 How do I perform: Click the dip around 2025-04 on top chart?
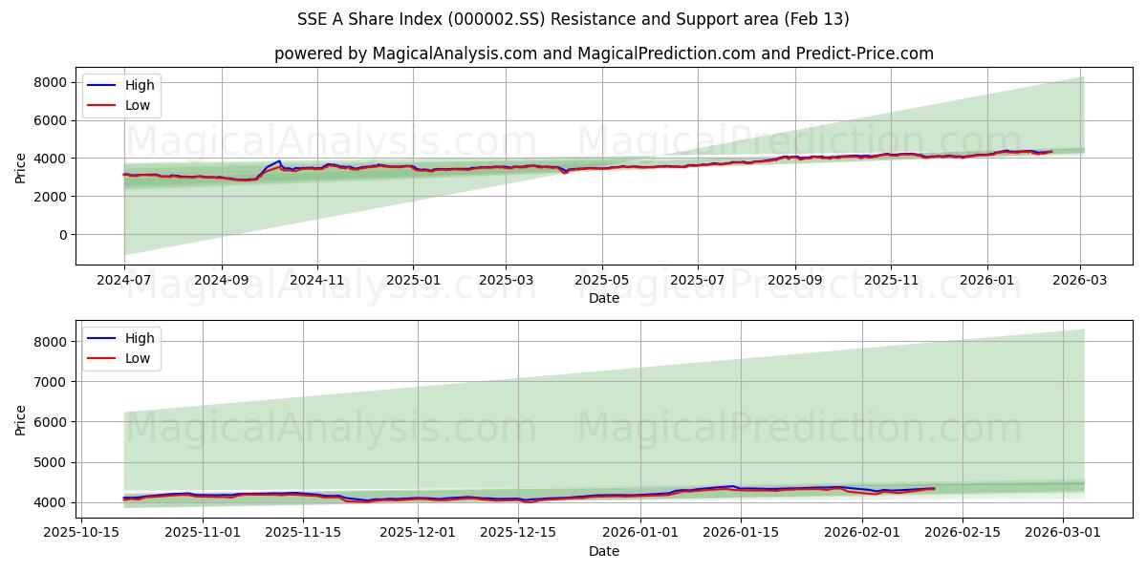(564, 174)
